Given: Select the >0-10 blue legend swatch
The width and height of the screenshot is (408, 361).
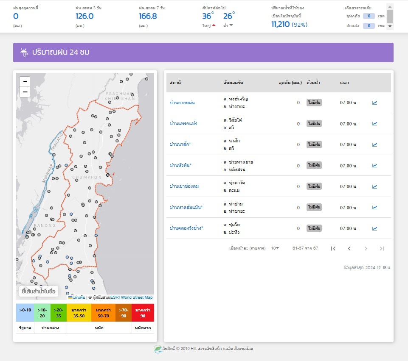Looking at the screenshot, I should pyautogui.click(x=25, y=313).
